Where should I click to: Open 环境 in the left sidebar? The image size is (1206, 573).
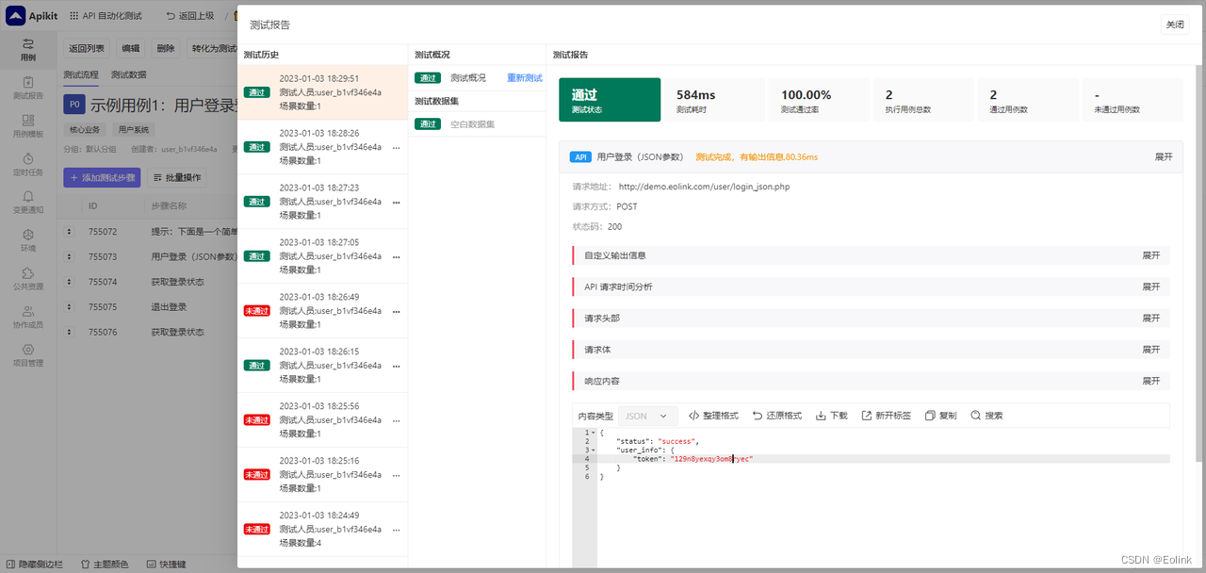pos(28,241)
